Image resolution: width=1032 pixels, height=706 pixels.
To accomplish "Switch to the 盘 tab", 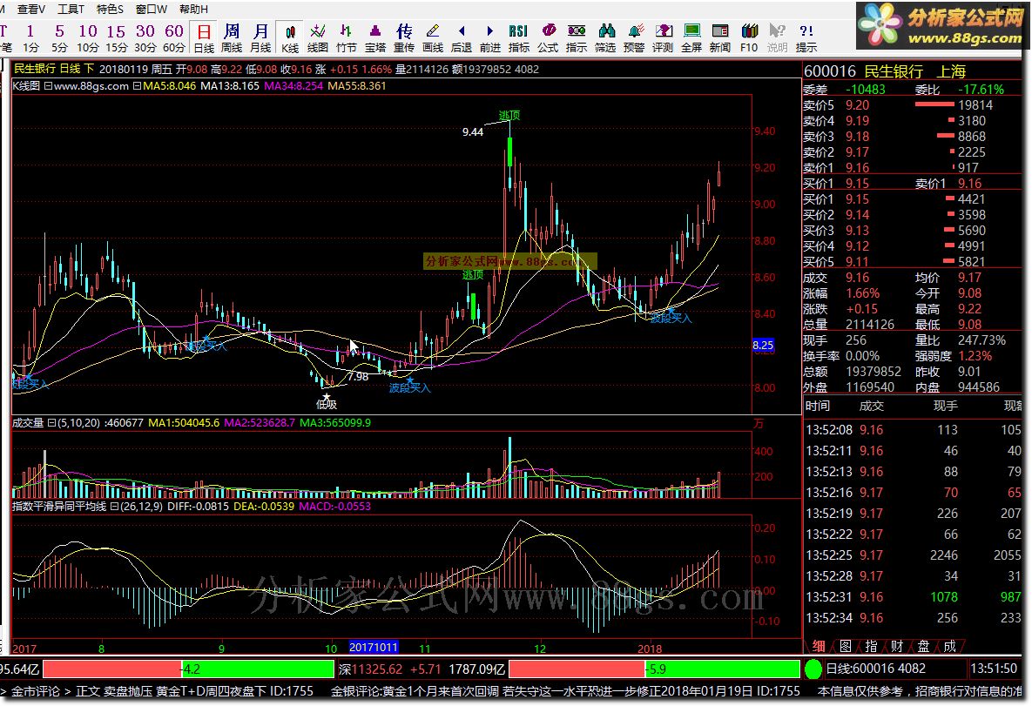I will coord(923,646).
